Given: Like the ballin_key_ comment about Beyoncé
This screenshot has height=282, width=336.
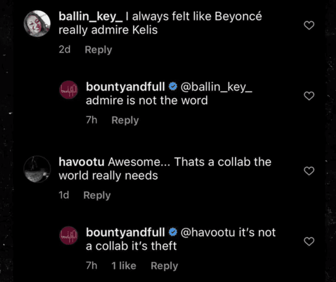Looking at the screenshot, I should point(309,26).
